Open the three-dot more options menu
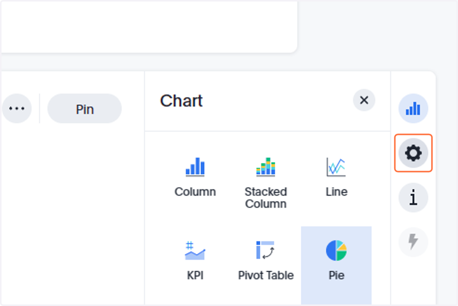The height and width of the screenshot is (306, 458). 16,109
